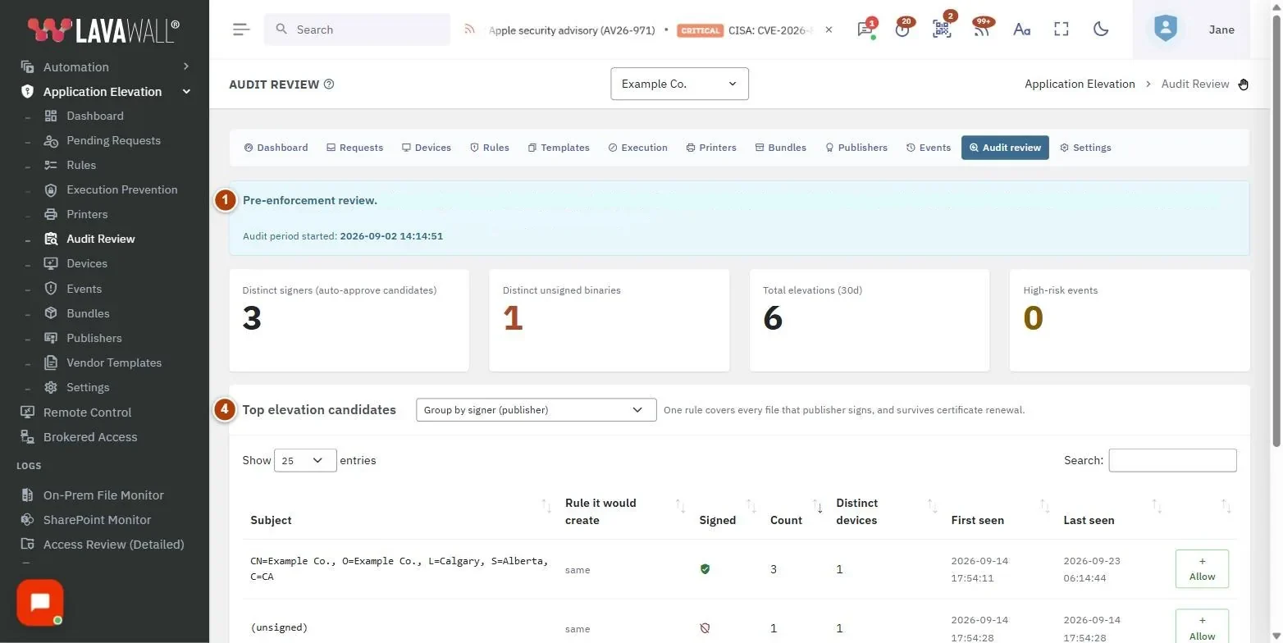Toggle the sidebar with the hamburger menu icon
Viewport: 1283px width, 643px height.
(241, 30)
